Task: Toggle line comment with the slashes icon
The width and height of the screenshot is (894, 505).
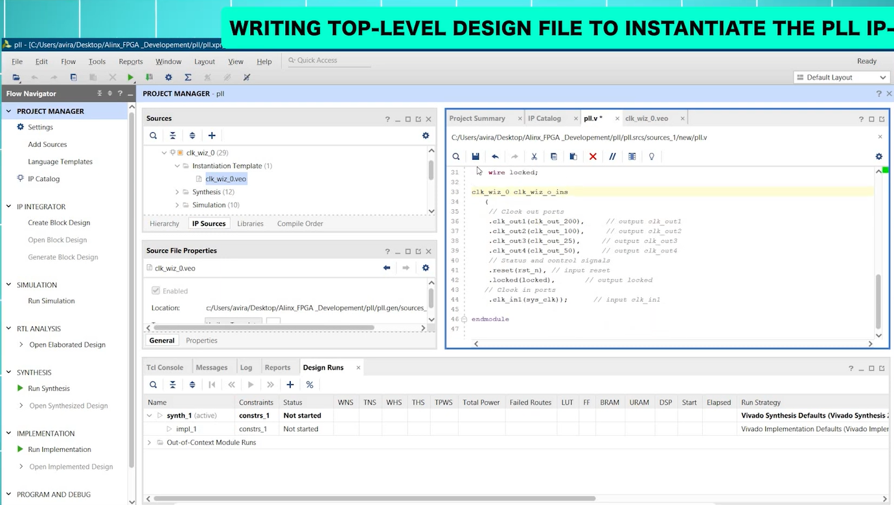Action: tap(612, 157)
